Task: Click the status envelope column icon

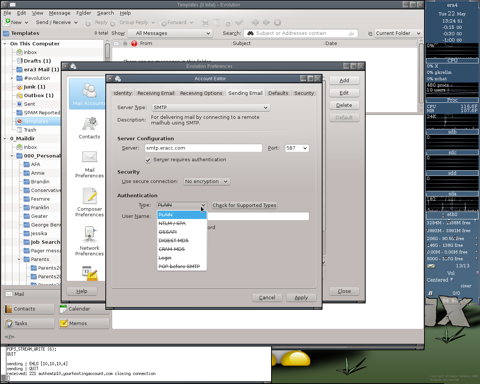Action: 116,43
